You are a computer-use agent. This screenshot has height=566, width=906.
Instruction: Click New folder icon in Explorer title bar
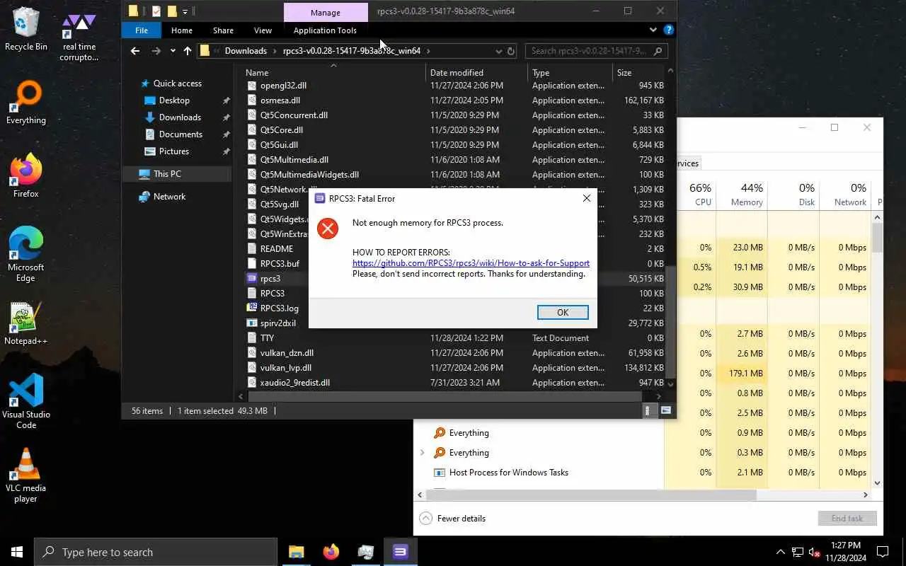pos(172,11)
